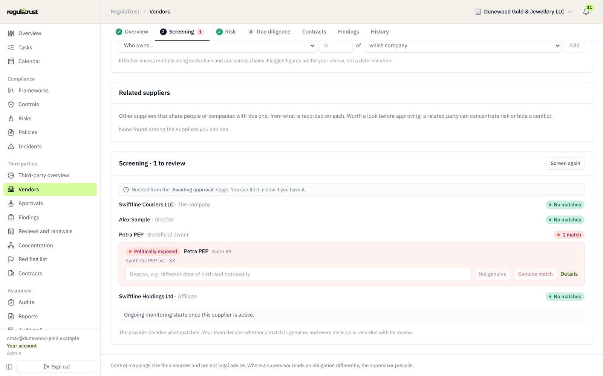Click the Add ownership button

574,45
